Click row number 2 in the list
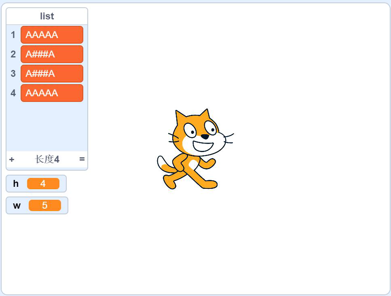391x296 pixels. coord(13,54)
